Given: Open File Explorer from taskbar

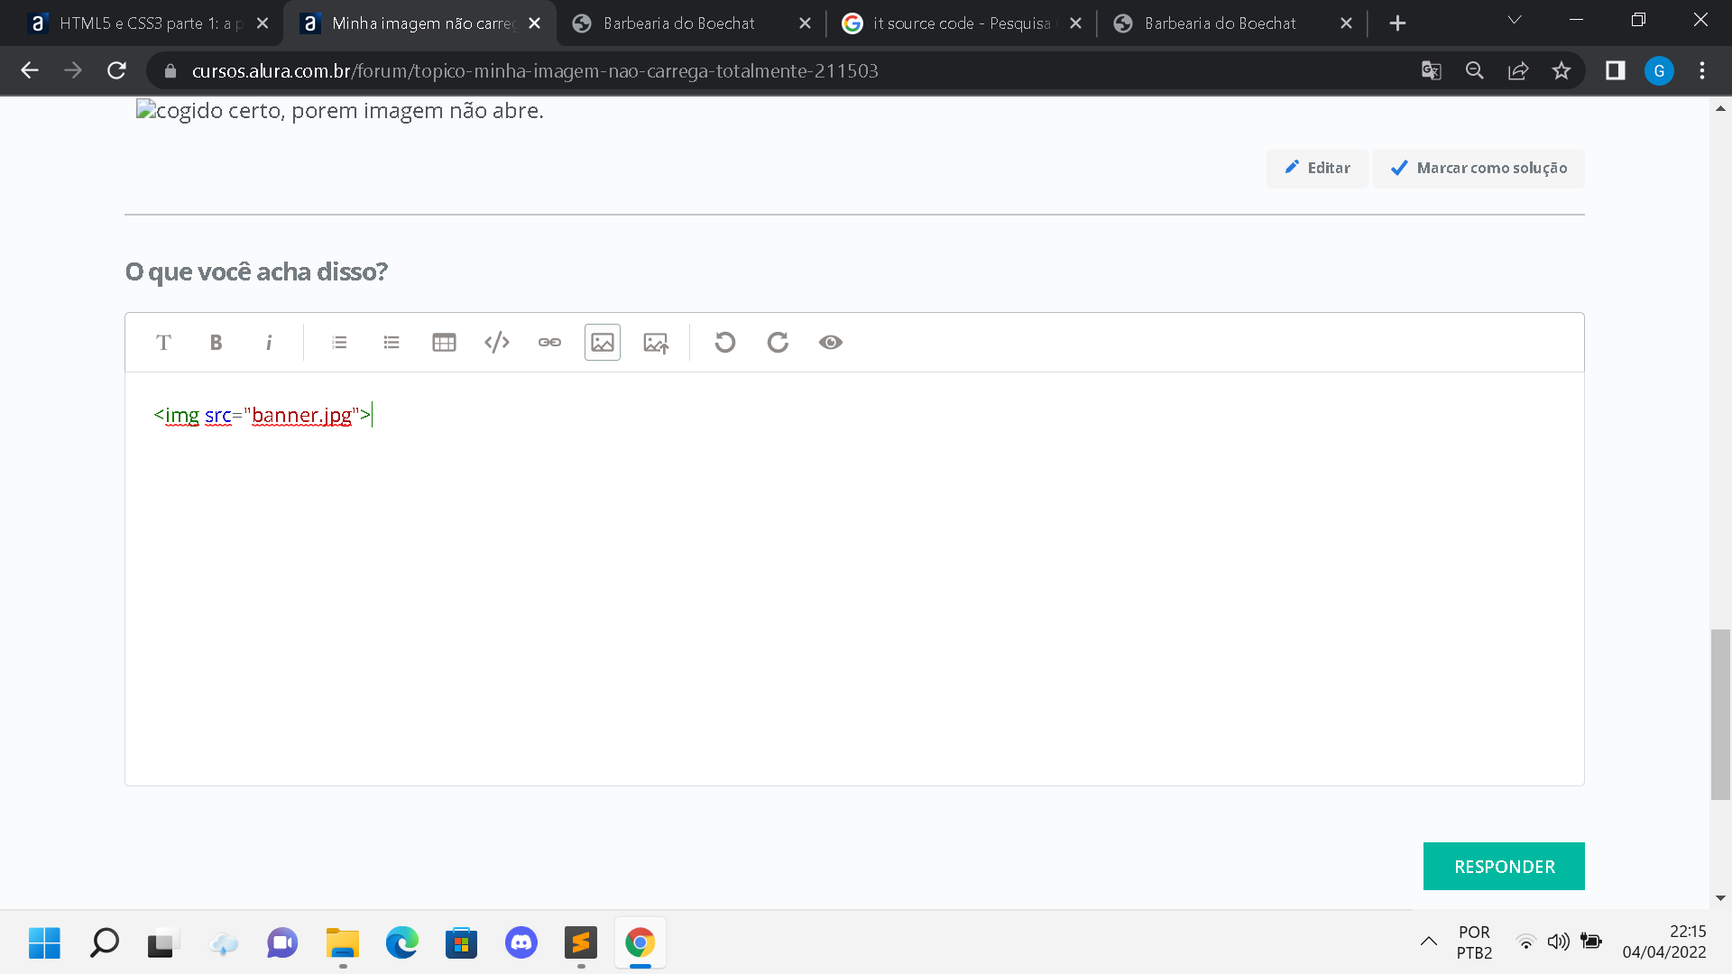Looking at the screenshot, I should (343, 943).
